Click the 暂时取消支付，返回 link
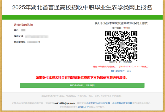The height and width of the screenshot is (112, 165). 121,71
